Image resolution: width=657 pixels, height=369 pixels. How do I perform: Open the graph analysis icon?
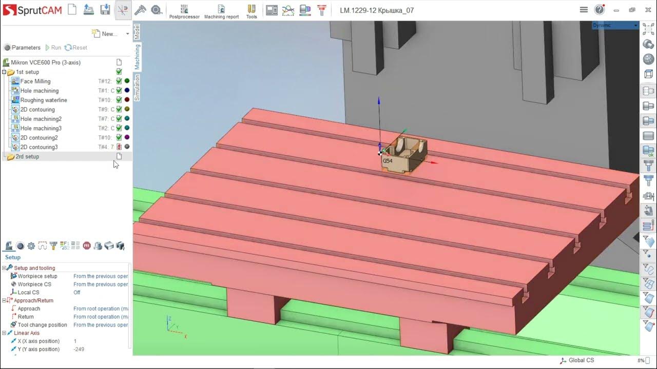click(288, 10)
